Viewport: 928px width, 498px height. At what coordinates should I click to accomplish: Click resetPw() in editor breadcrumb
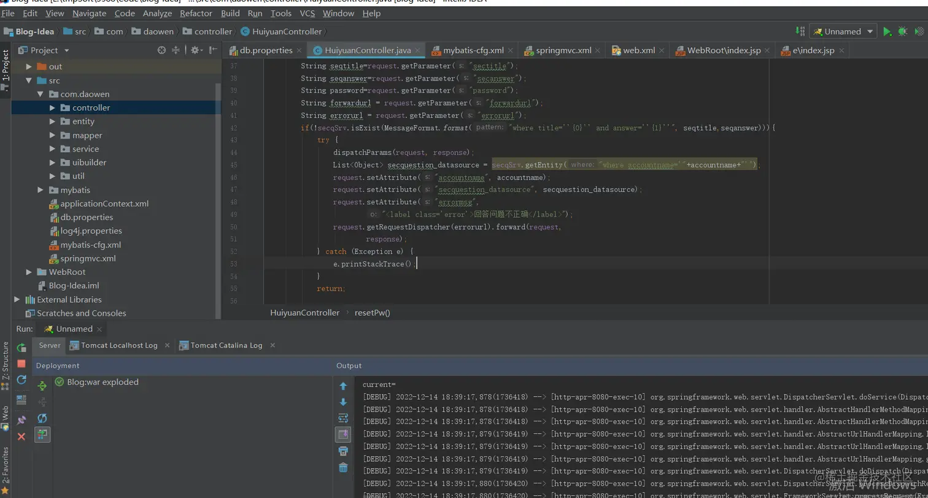pyautogui.click(x=373, y=313)
